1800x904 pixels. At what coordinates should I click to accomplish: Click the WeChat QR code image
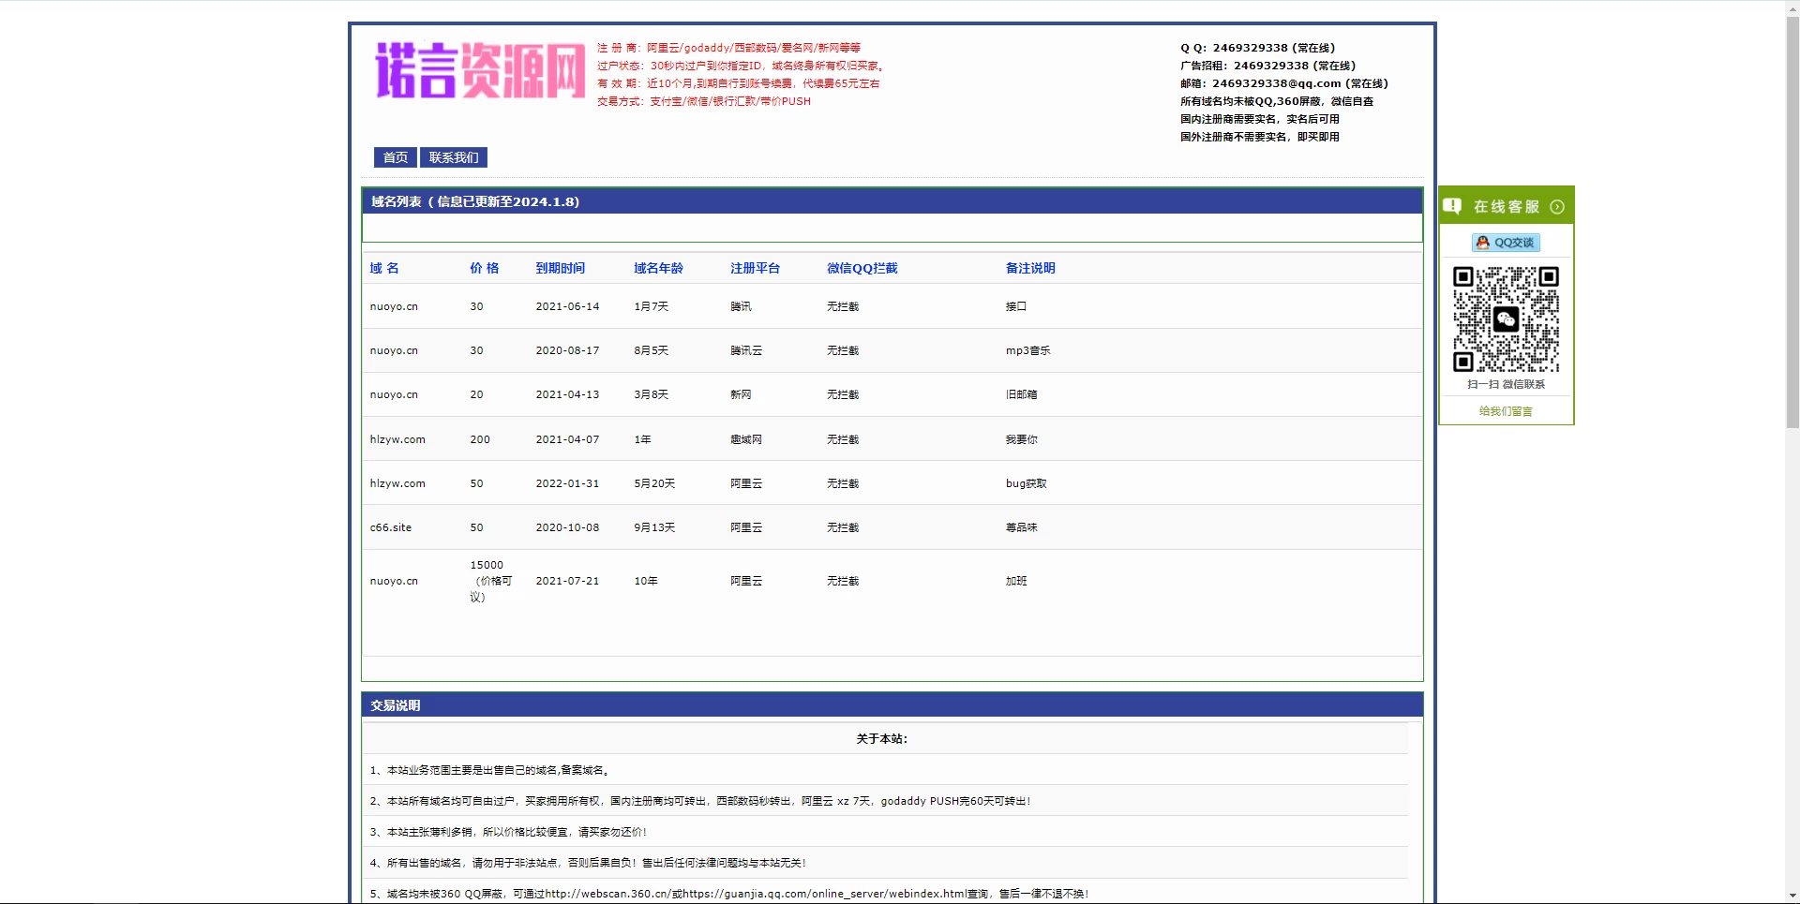(1506, 319)
